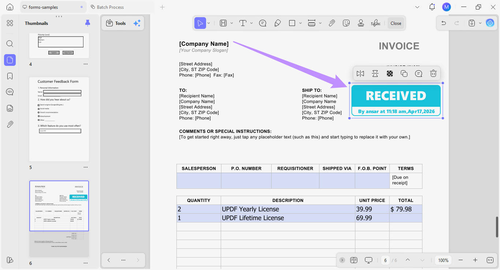Select the text comment T tool
500x270 pixels.
(x=243, y=23)
